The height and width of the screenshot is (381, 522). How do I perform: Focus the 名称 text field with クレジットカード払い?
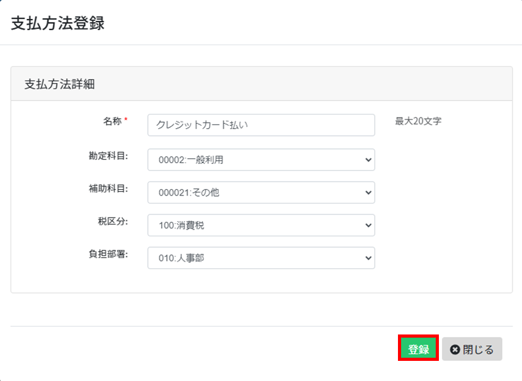[261, 125]
